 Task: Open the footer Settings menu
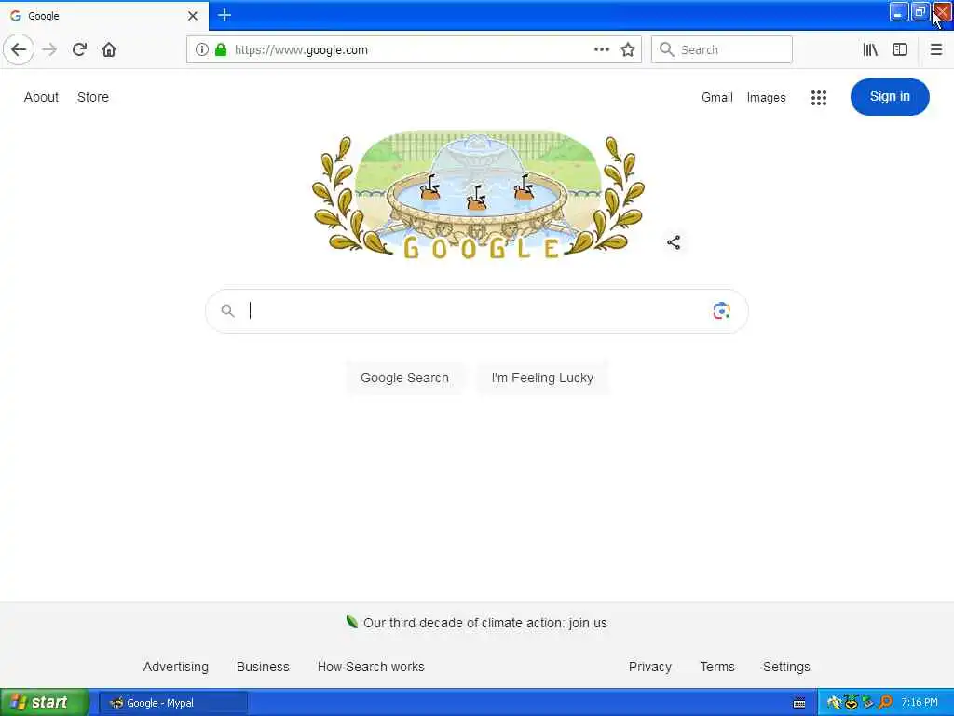pyautogui.click(x=786, y=667)
